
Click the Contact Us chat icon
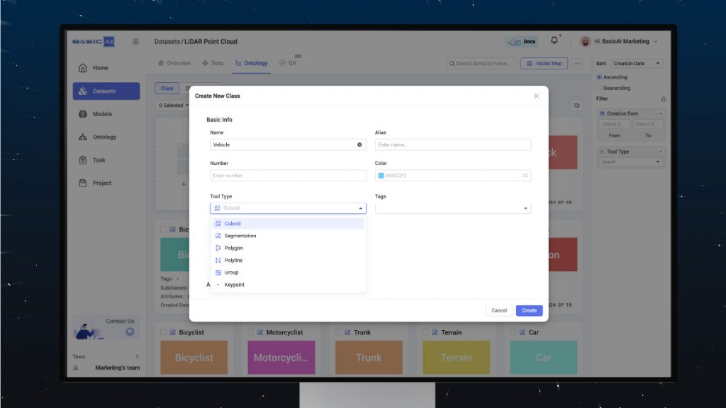pos(130,331)
